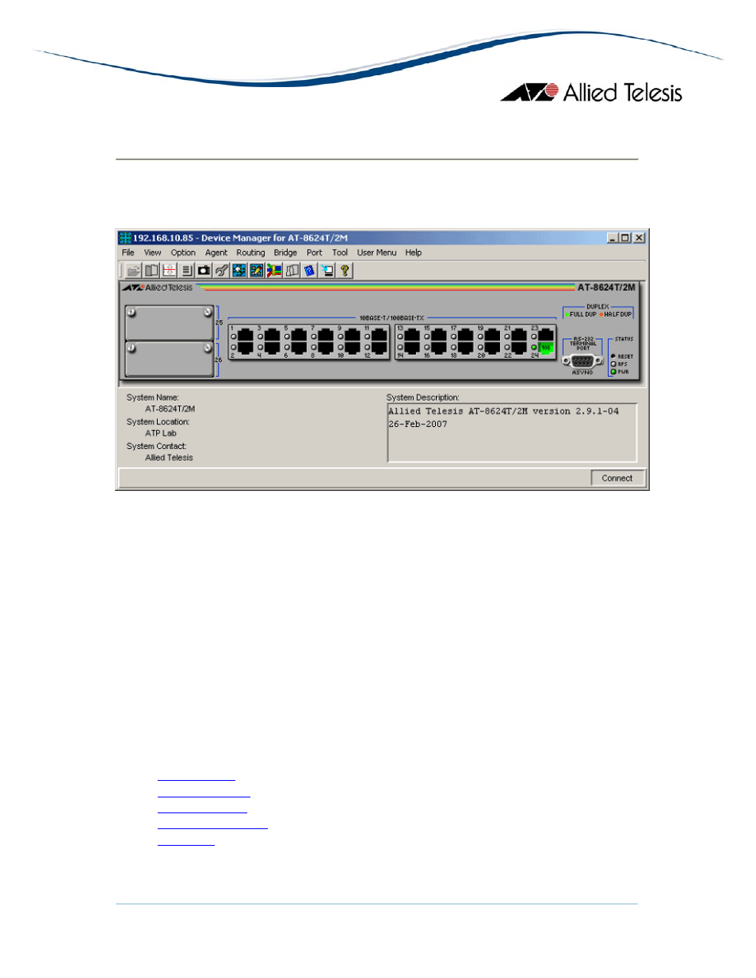Select port 2 on the switch panel
This screenshot has height=978, width=756.
coord(246,347)
